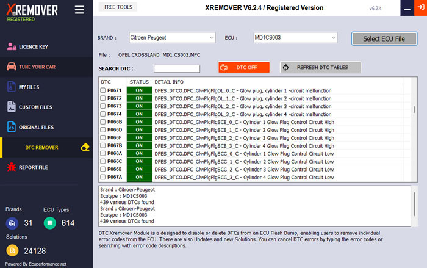
Task: Expand the BRAND dropdown showing Citroen-Peugeot
Action: click(172, 38)
